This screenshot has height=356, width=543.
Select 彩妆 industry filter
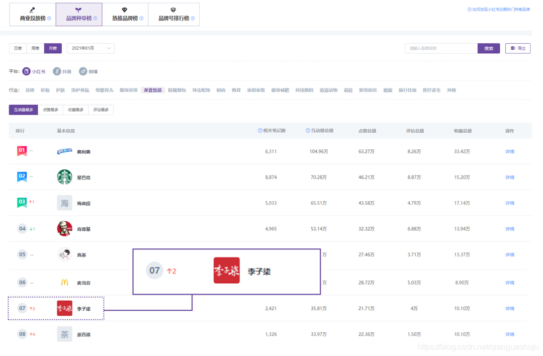coord(45,90)
